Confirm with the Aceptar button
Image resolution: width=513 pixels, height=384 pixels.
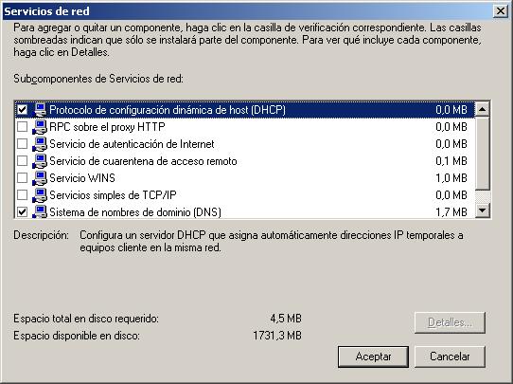click(373, 357)
